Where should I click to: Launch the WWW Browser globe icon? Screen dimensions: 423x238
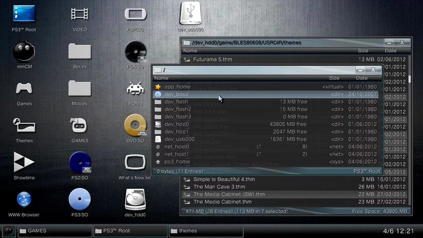pyautogui.click(x=24, y=199)
